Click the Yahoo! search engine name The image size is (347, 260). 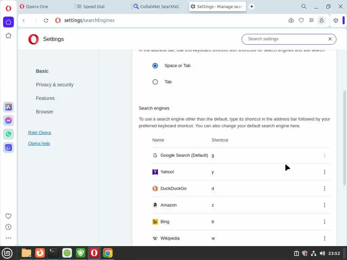click(x=167, y=172)
